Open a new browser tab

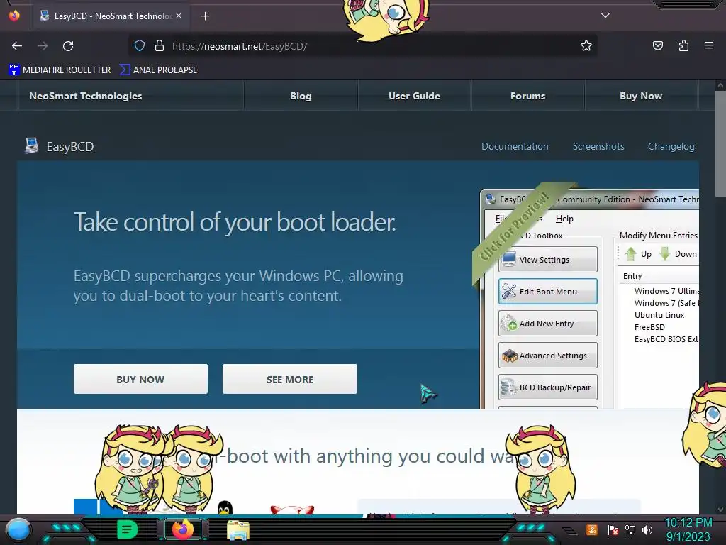(205, 16)
